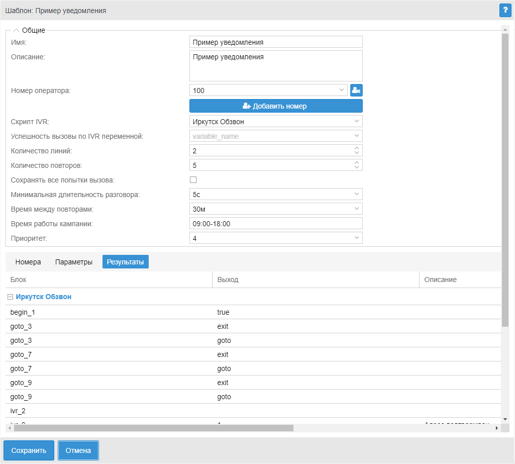Collapse the Общие section arrow

(x=16, y=30)
